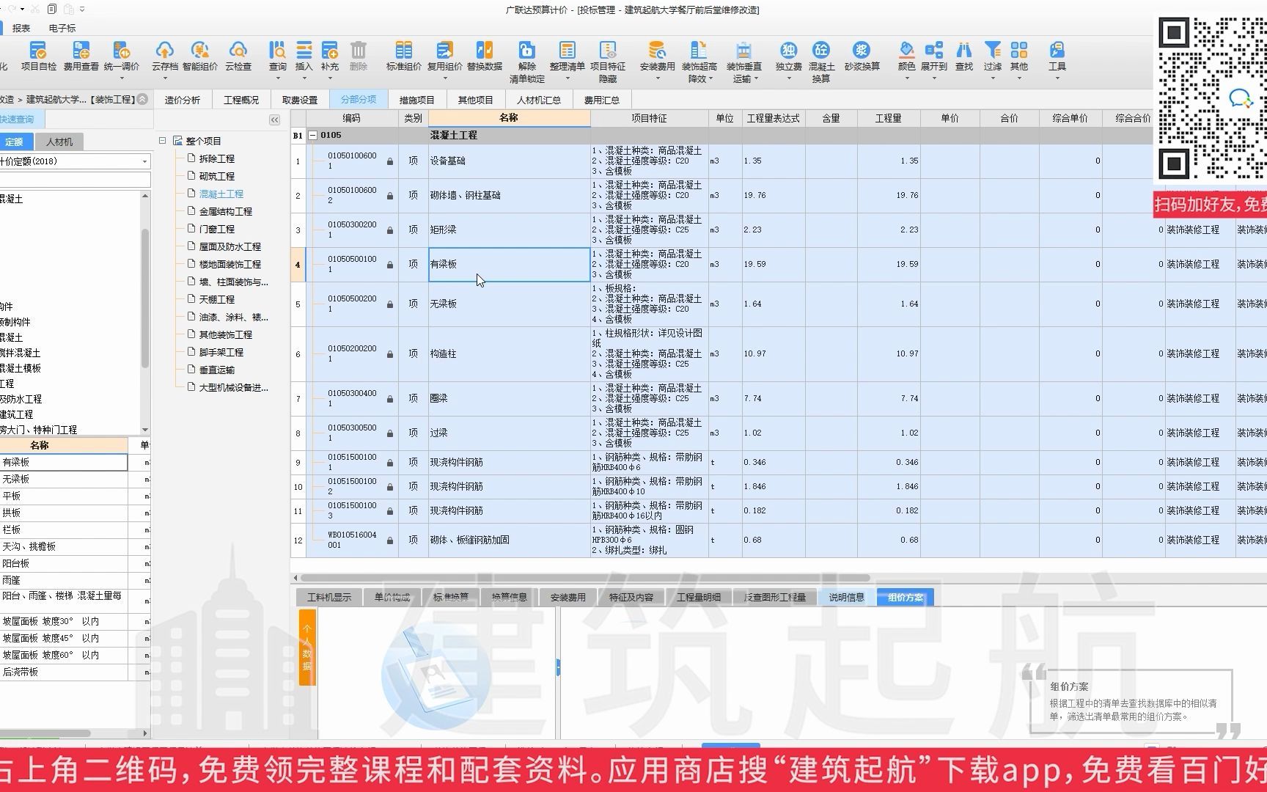The width and height of the screenshot is (1267, 792).
Task: Collapse the project tree panel with double-chevron
Action: 274,120
